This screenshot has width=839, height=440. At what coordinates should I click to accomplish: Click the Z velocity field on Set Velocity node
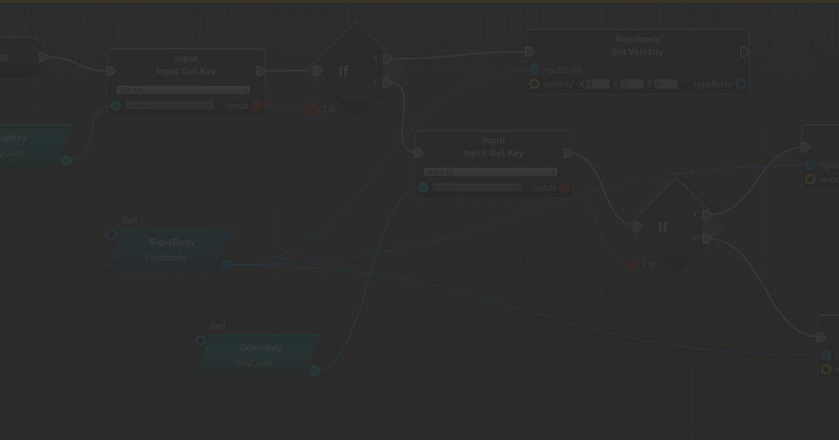coord(666,84)
